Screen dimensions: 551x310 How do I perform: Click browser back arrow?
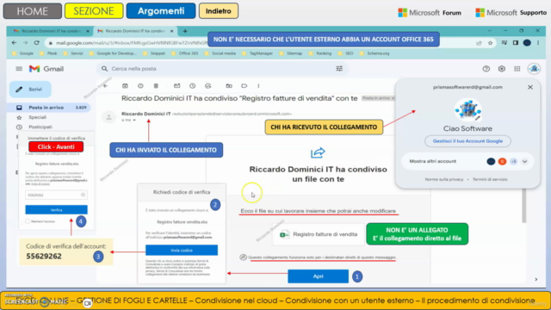tap(14, 42)
